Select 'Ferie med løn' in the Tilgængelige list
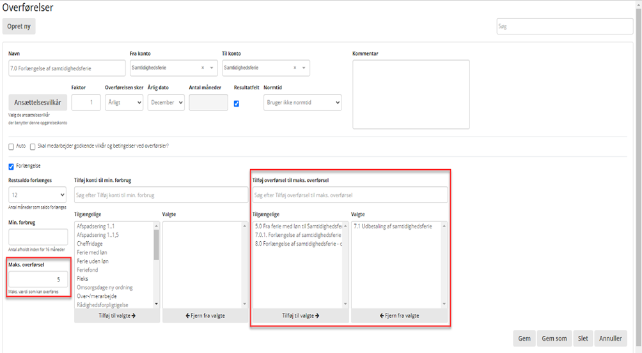Viewport: 642px width, 353px height. (91, 252)
